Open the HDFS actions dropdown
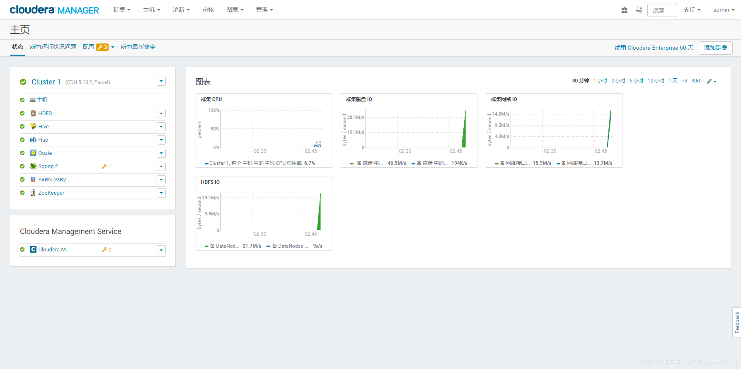Image resolution: width=741 pixels, height=369 pixels. (161, 113)
